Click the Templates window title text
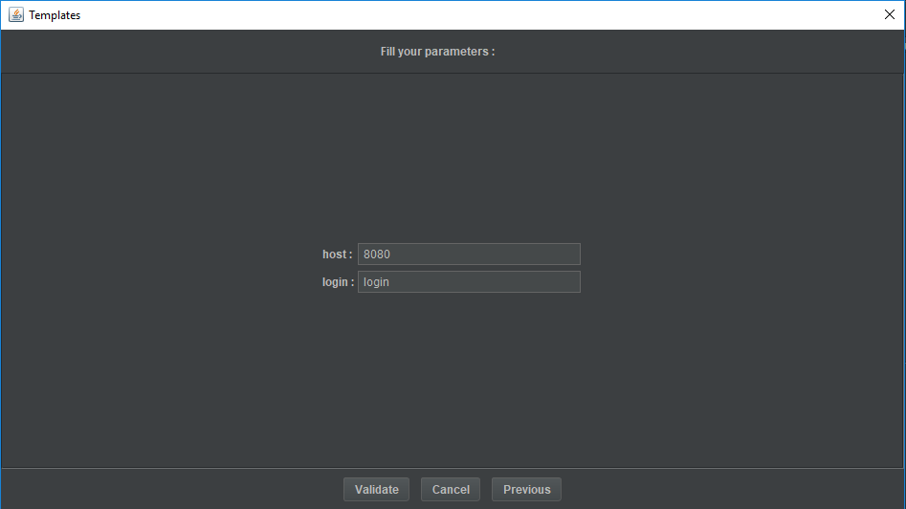This screenshot has width=906, height=509. tap(55, 15)
